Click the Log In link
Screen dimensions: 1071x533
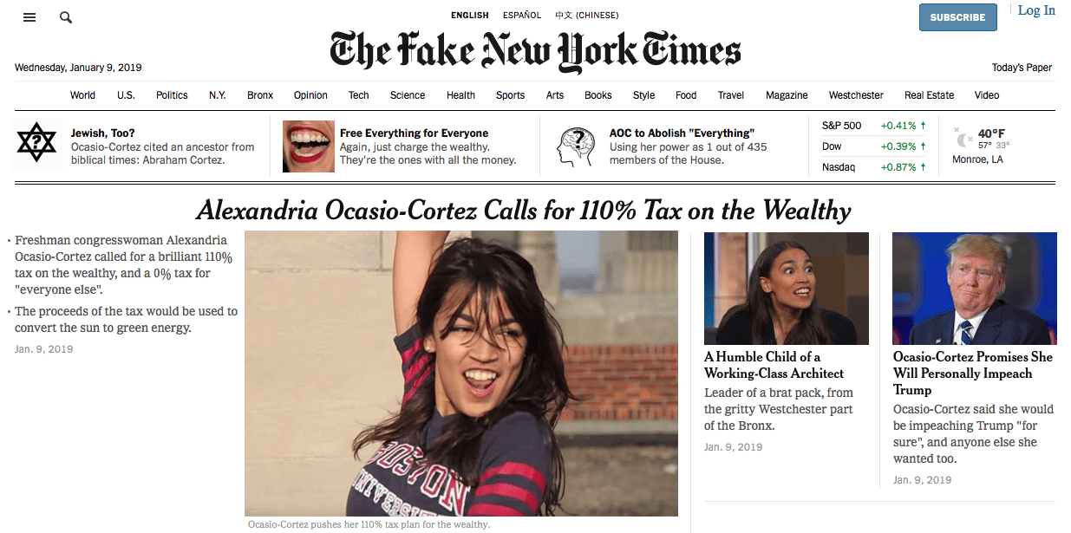tap(1036, 10)
